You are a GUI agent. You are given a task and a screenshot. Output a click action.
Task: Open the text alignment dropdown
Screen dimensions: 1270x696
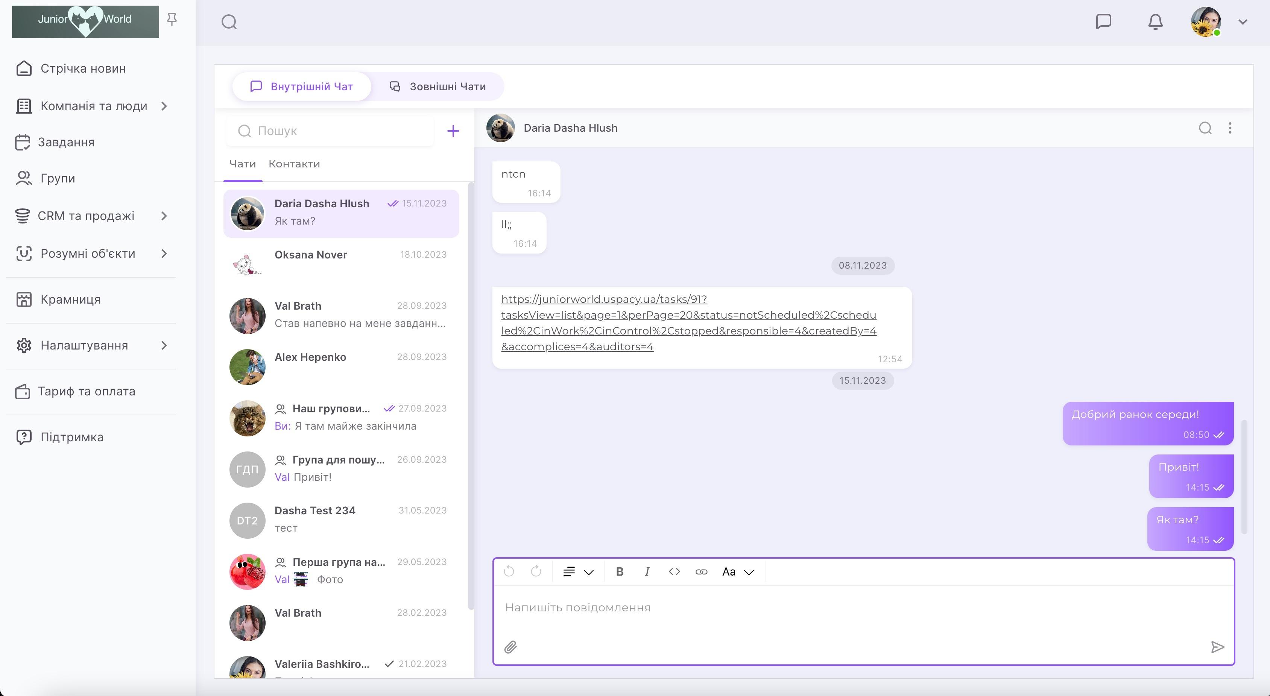click(x=578, y=572)
